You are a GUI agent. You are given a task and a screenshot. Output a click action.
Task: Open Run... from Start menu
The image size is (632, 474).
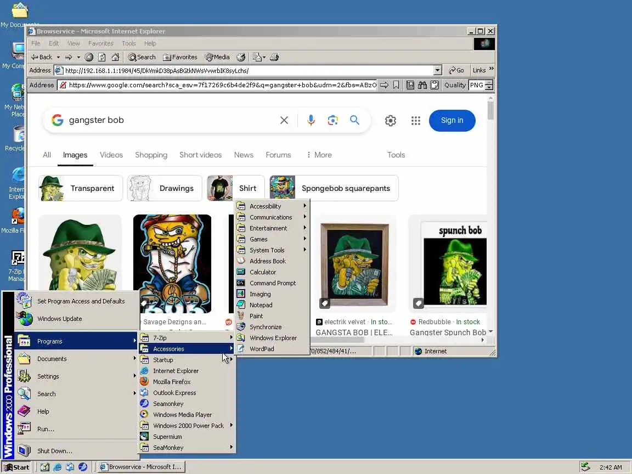pos(77,429)
